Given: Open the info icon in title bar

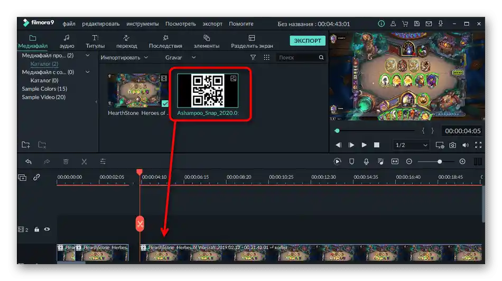Looking at the screenshot, I should point(381,24).
